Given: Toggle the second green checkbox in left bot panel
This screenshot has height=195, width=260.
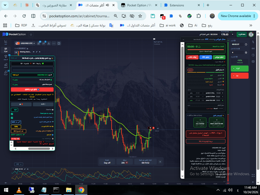Looking at the screenshot, I should click(x=12, y=118).
